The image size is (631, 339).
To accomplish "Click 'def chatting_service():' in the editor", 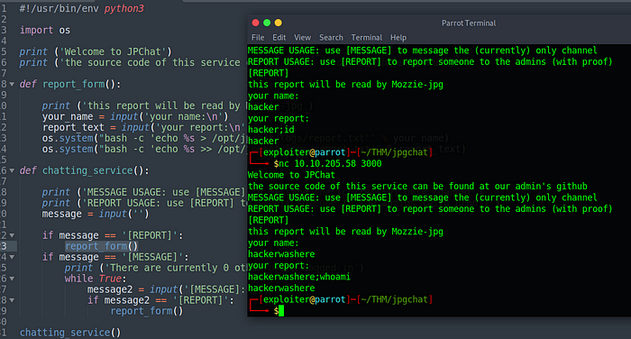I will (85, 170).
